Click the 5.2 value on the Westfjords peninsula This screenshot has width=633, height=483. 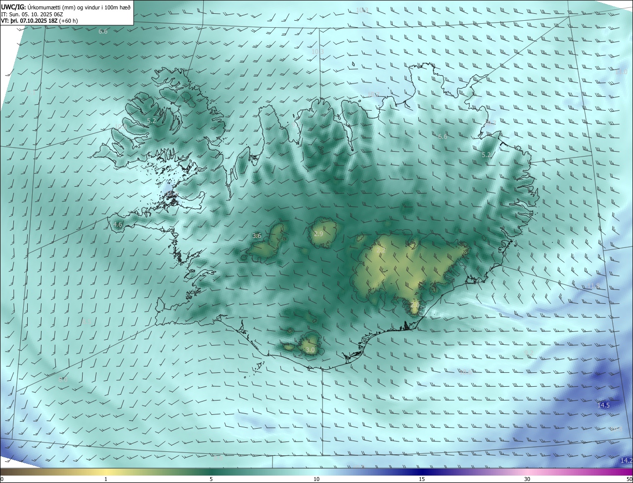tap(152, 121)
